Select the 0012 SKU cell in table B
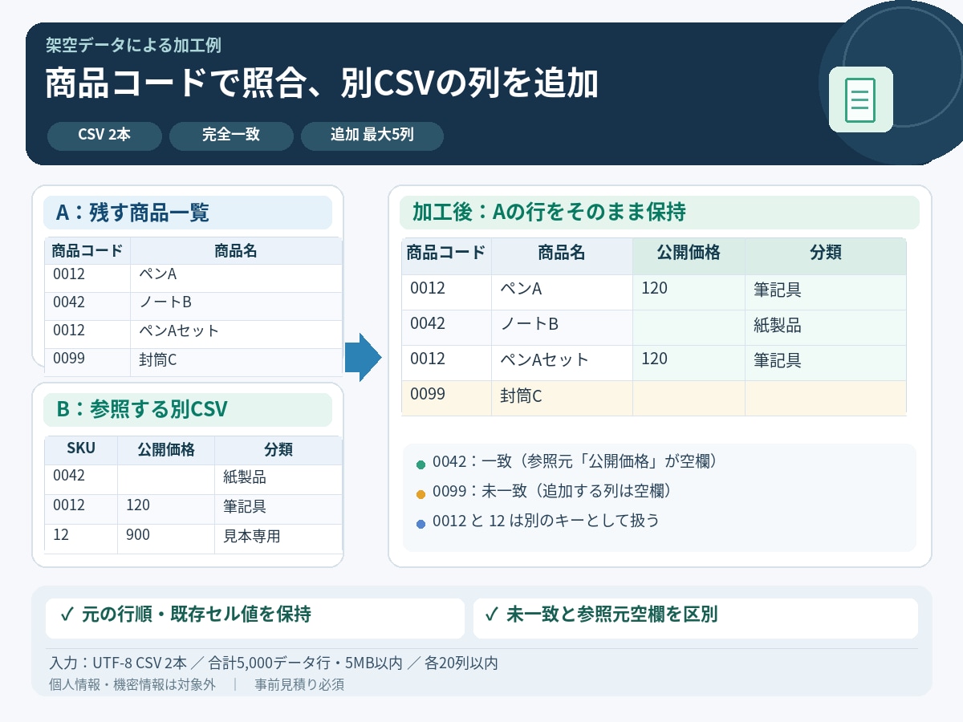The image size is (963, 722). click(81, 509)
